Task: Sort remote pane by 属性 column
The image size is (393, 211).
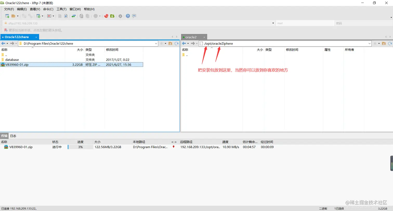Action: pyautogui.click(x=333, y=50)
